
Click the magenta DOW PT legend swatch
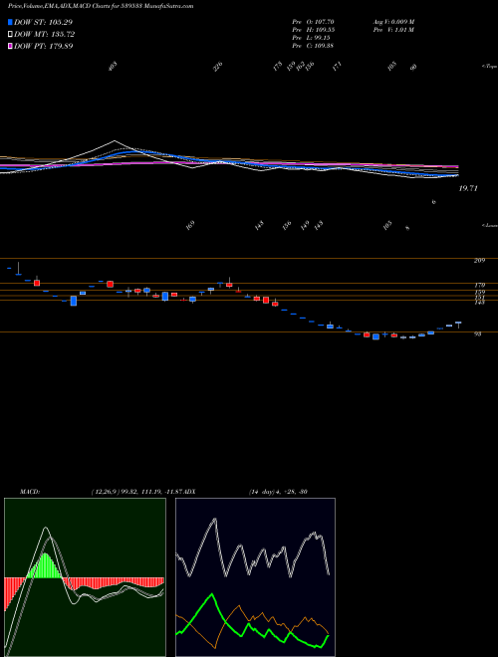pos(10,46)
